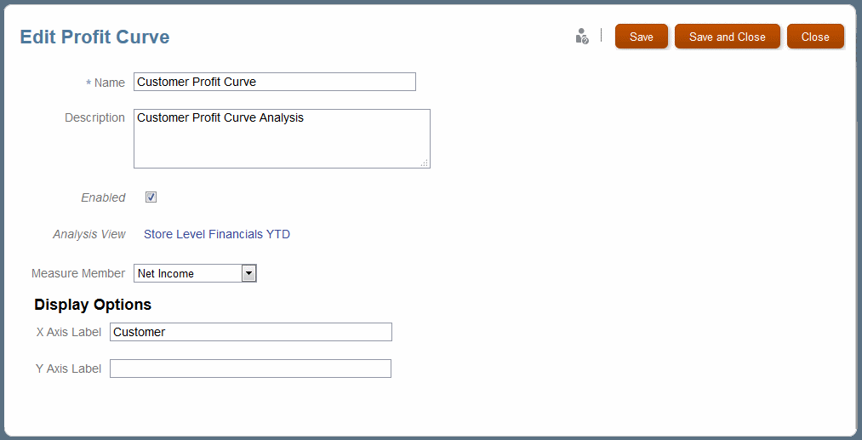Screen dimensions: 862x440
Task: Click the Description label text
Action: click(x=95, y=117)
